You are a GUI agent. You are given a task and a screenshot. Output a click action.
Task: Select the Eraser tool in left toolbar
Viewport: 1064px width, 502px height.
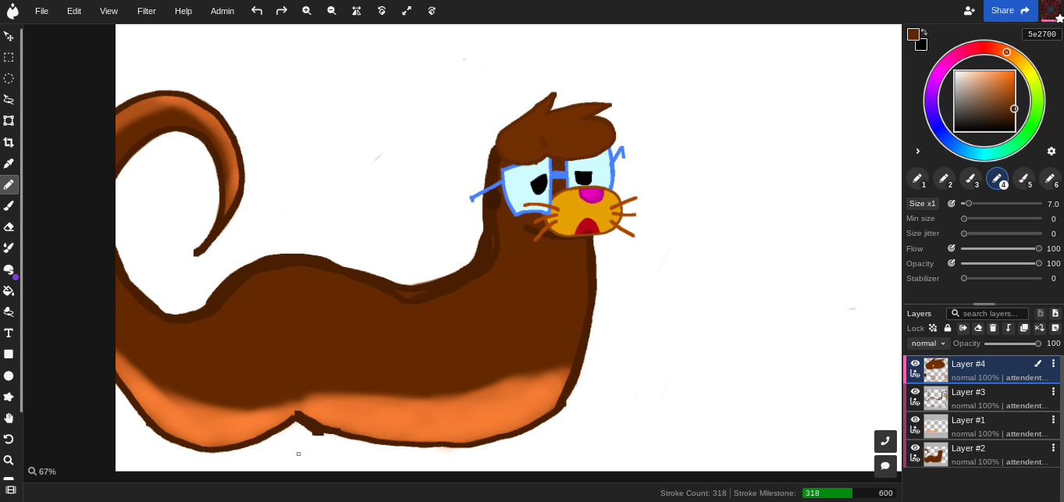click(9, 226)
